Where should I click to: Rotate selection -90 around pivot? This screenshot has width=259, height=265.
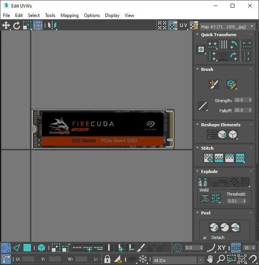[234, 44]
